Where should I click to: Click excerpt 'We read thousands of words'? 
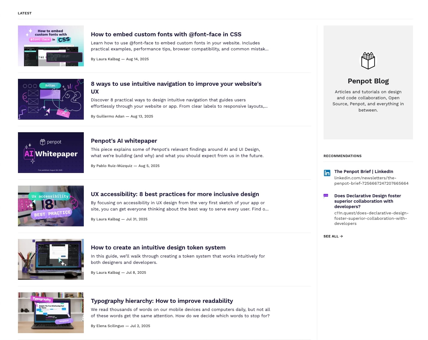180,313
